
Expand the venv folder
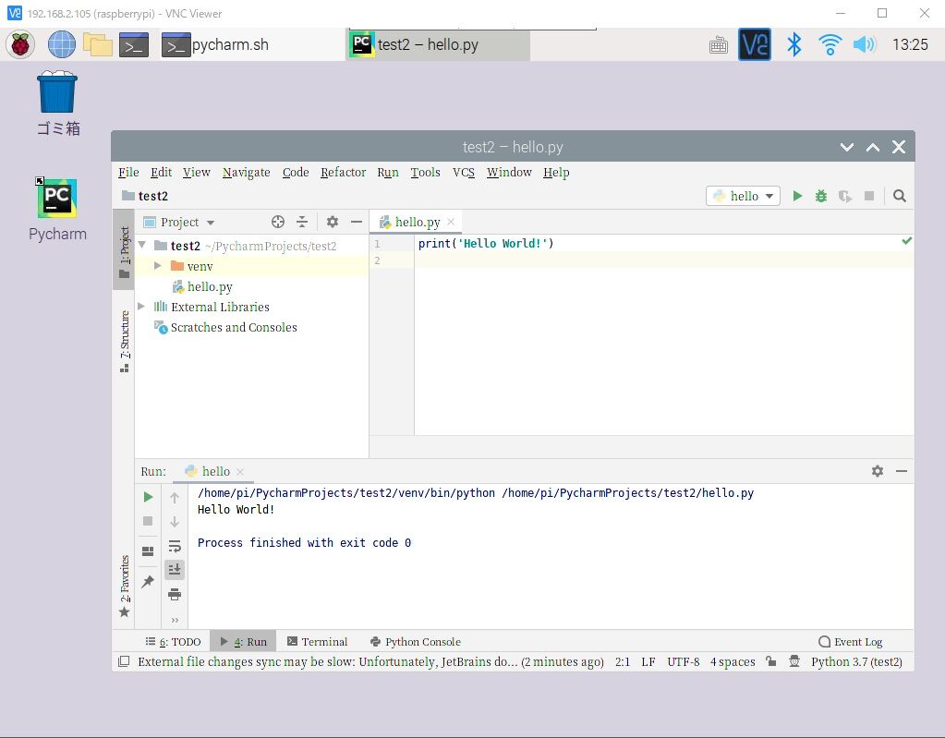(x=158, y=266)
